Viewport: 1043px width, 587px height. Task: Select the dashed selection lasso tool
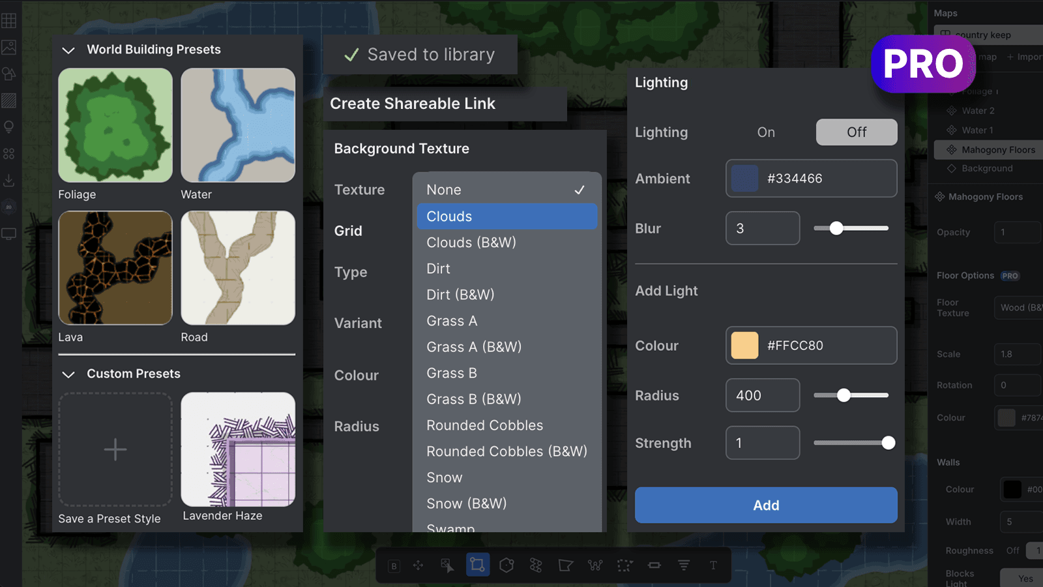point(624,565)
